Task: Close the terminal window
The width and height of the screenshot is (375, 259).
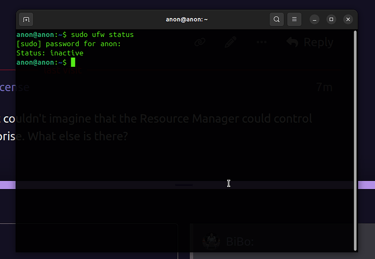Action: [x=347, y=20]
